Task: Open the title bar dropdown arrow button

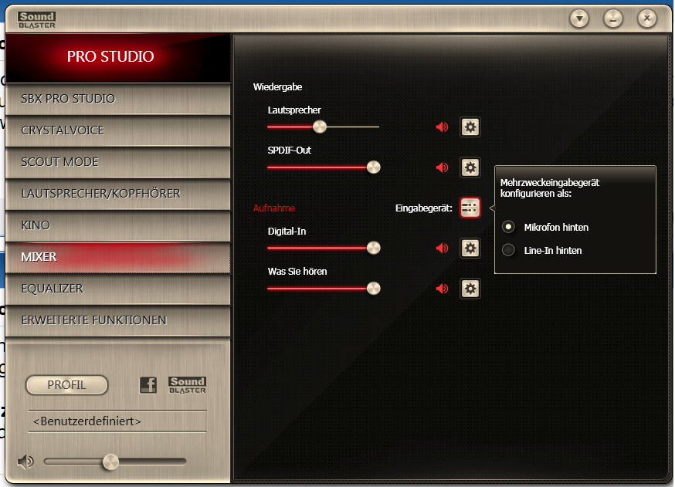Action: [579, 19]
